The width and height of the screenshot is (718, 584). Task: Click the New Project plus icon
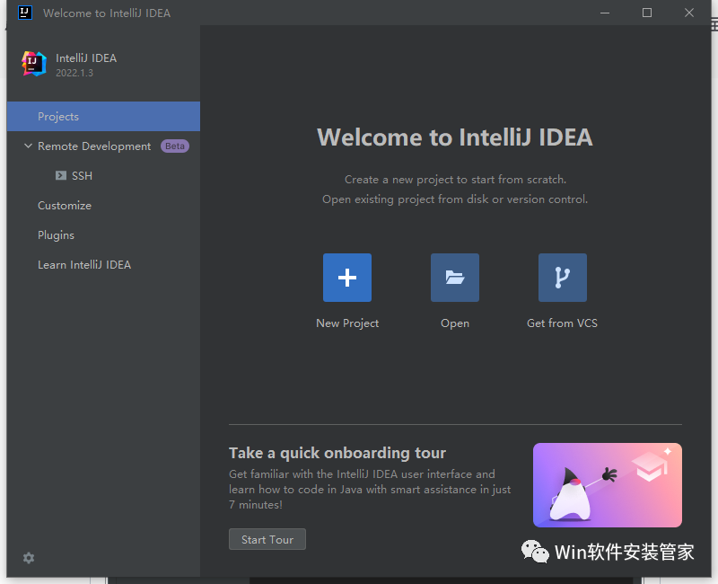point(347,278)
